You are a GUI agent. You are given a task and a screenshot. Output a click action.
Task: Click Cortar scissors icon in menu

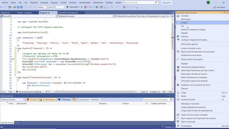coord(178,93)
